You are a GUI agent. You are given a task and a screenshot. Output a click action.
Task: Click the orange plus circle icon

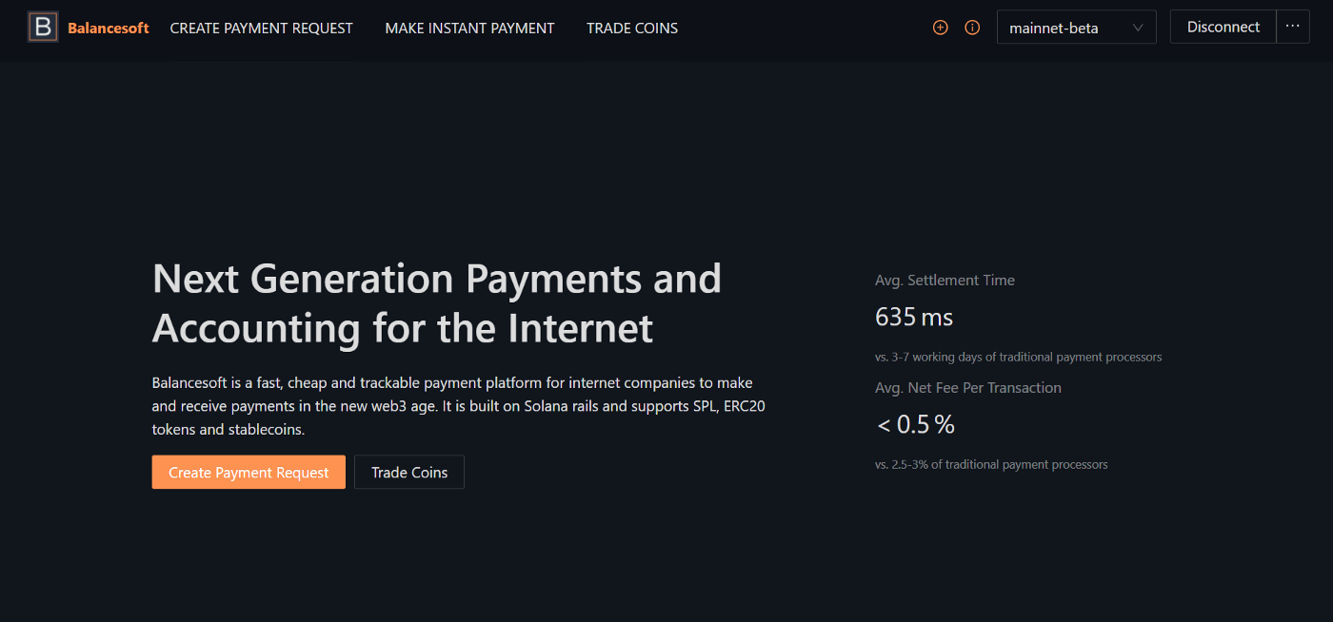tap(941, 28)
